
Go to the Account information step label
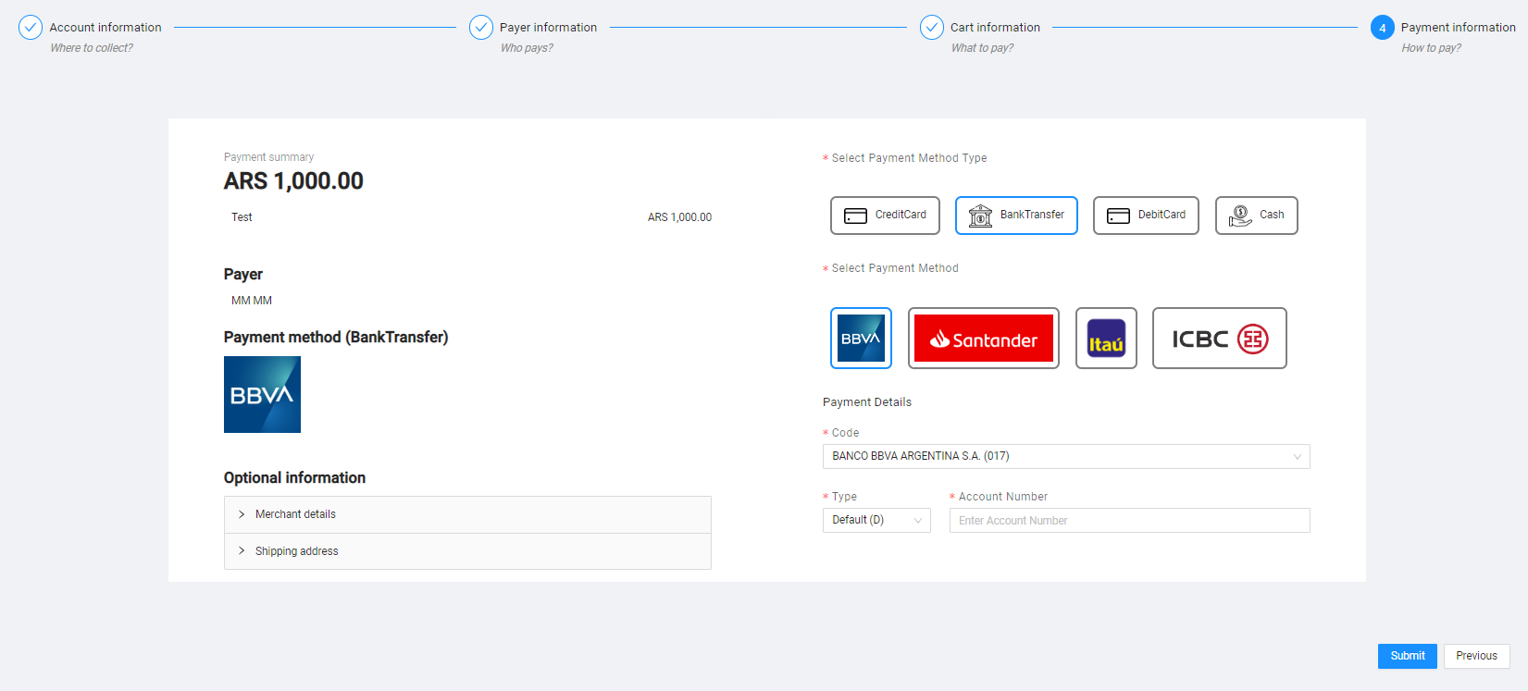tap(106, 28)
